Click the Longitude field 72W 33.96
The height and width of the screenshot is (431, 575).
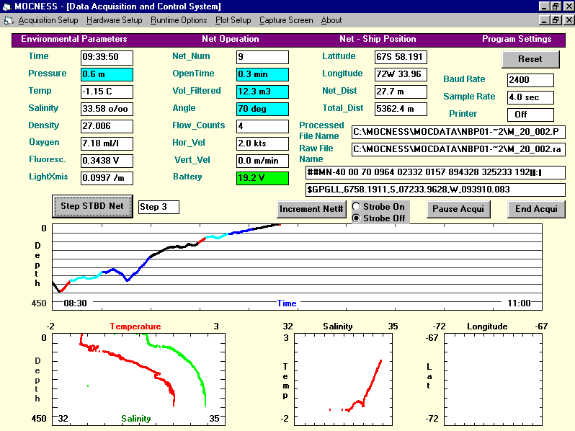401,74
